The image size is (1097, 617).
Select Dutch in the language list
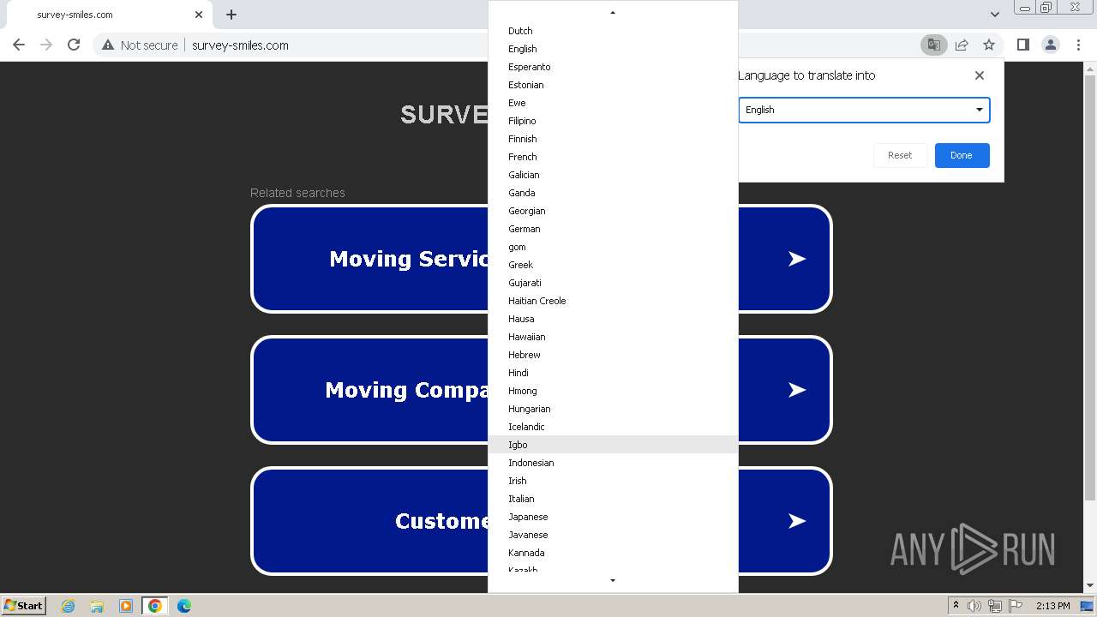click(x=613, y=31)
